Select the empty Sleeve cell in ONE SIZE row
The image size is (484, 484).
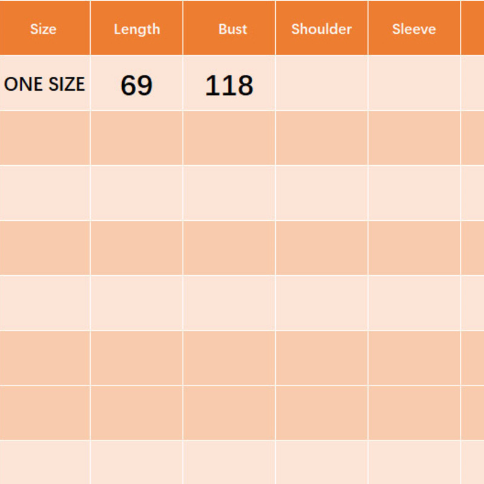tap(414, 83)
